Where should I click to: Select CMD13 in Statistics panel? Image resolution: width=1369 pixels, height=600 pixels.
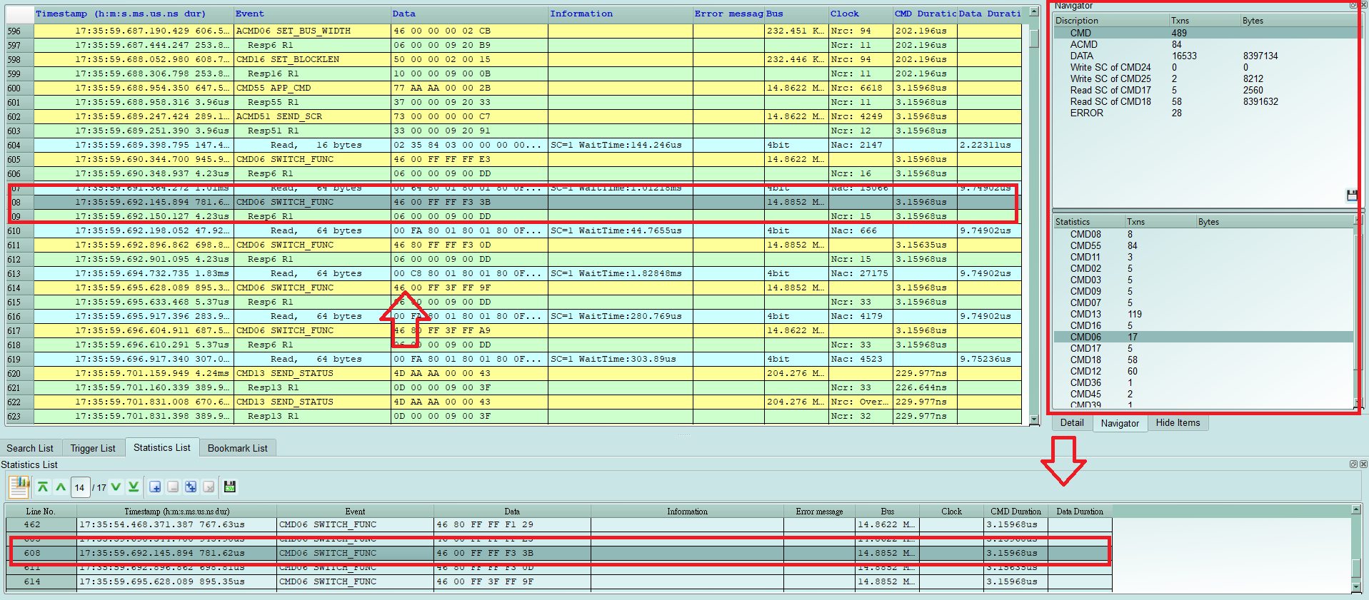(x=1204, y=314)
